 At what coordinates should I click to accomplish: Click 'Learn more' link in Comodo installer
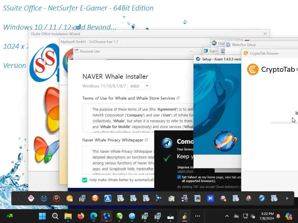click(185, 171)
